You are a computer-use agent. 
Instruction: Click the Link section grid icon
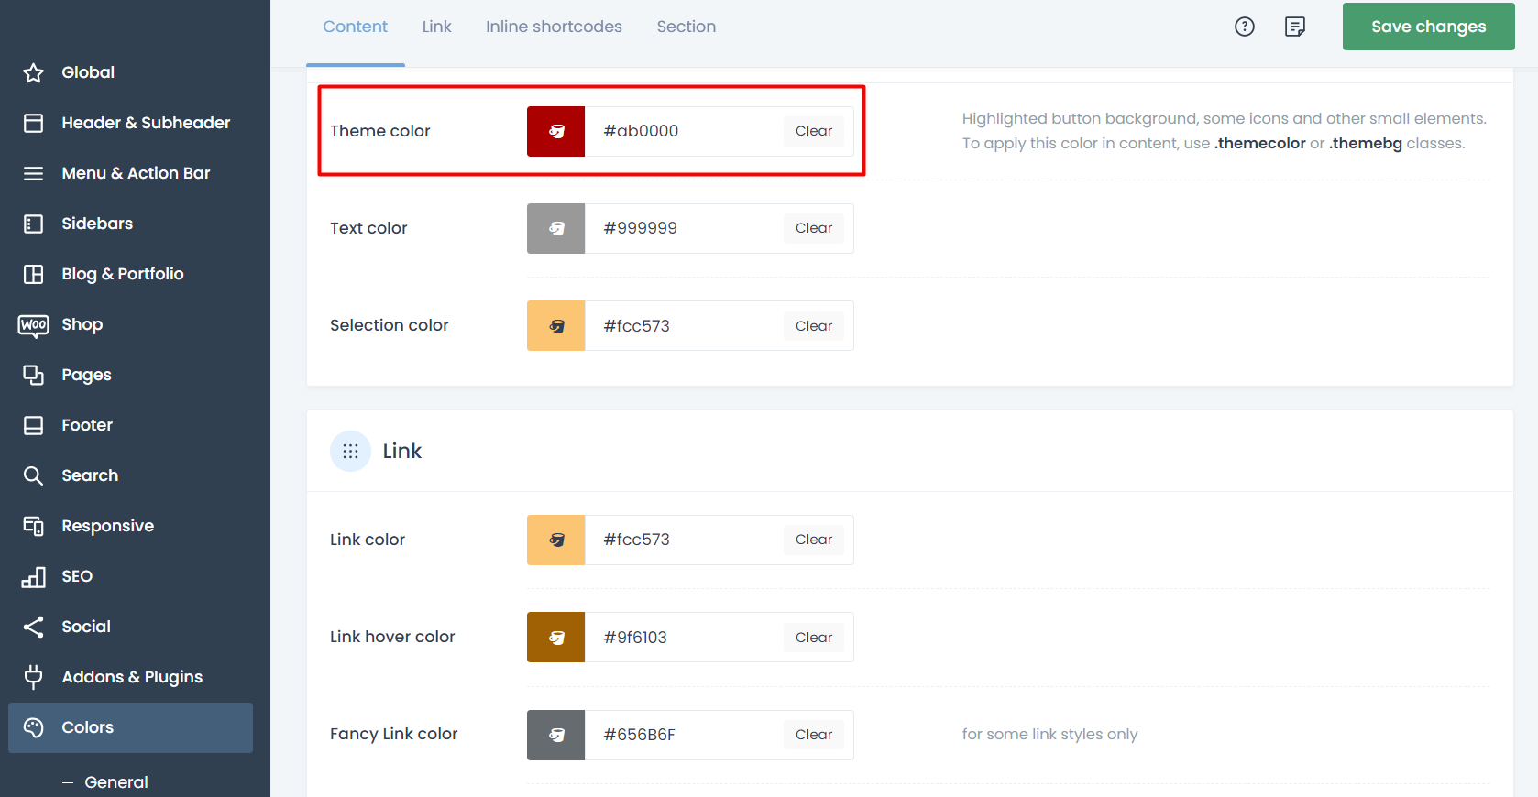350,451
